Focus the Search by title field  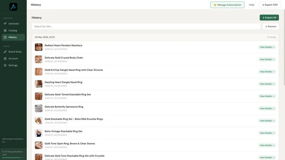tap(146, 26)
